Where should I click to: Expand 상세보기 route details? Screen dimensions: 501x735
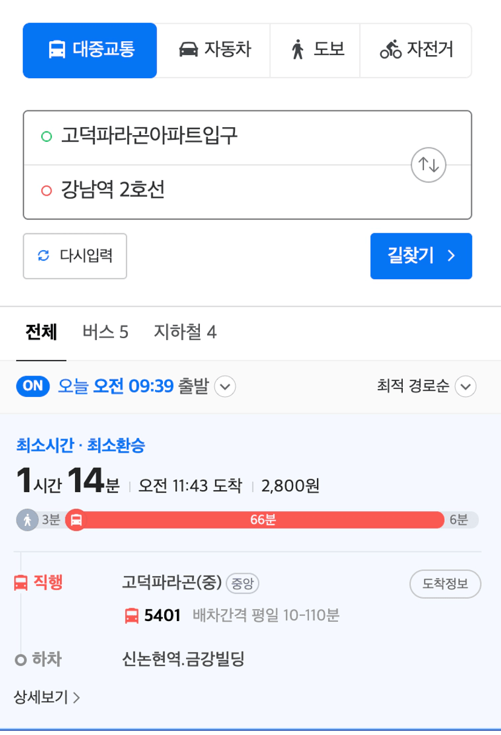tap(47, 697)
